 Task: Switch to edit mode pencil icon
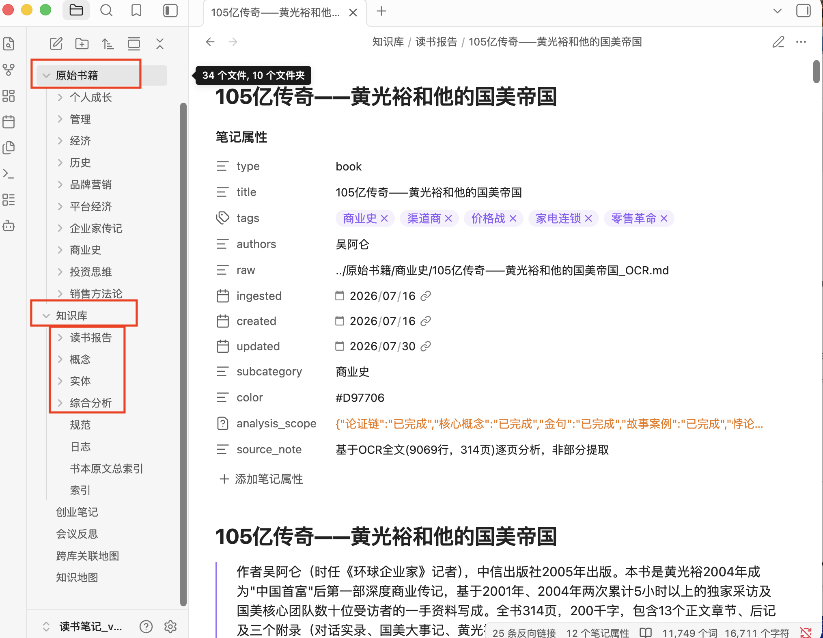pos(778,42)
